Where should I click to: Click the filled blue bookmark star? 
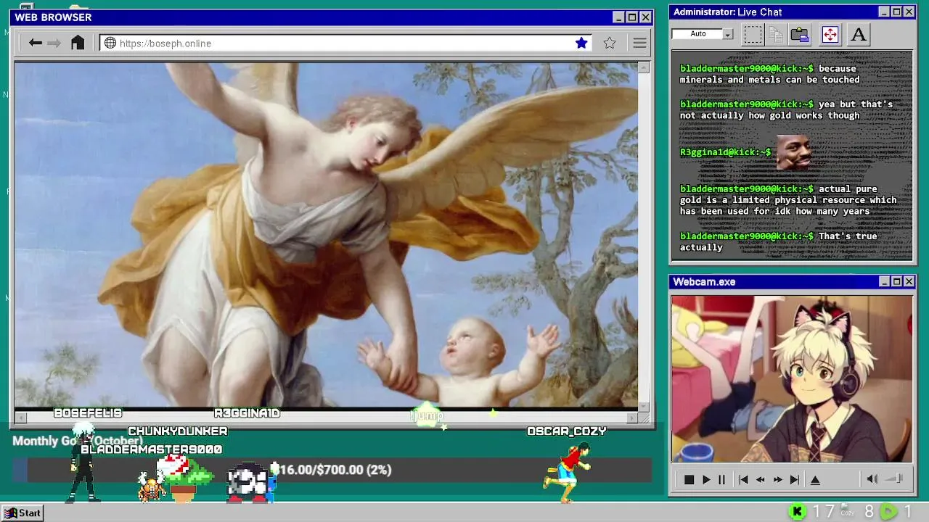(x=581, y=43)
